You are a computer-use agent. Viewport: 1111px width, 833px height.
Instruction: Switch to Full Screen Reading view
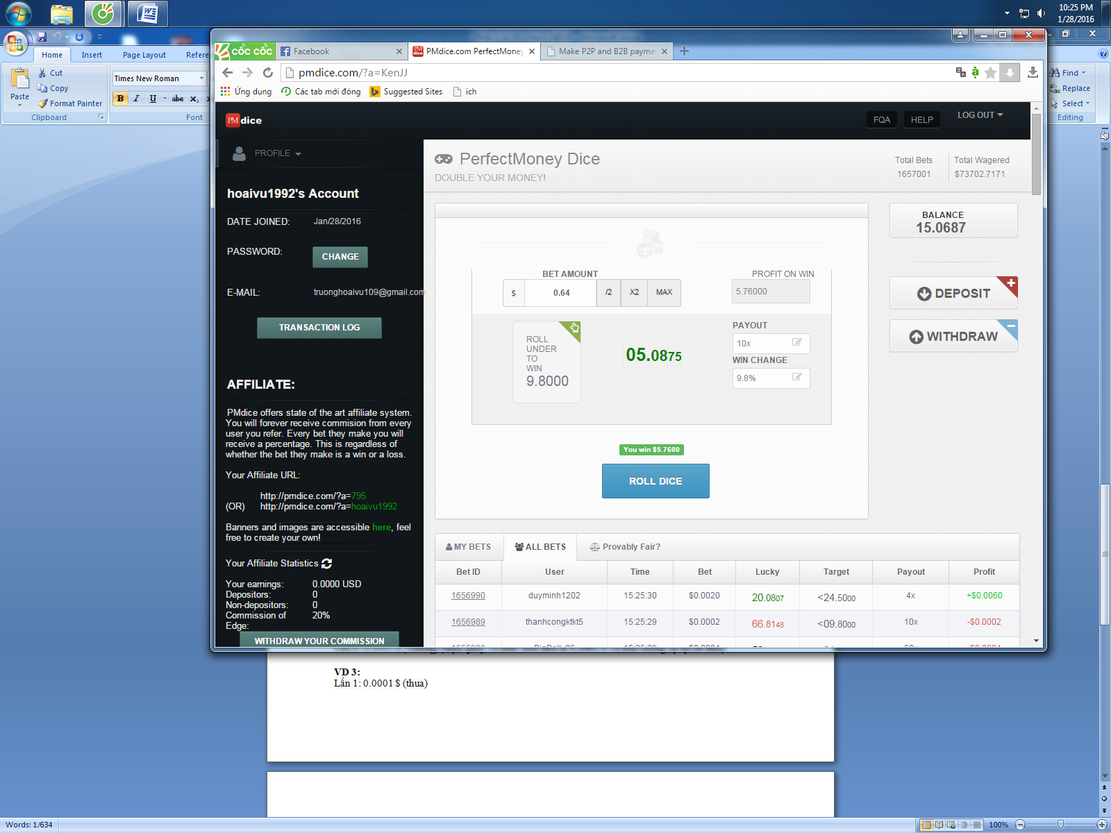coord(939,825)
